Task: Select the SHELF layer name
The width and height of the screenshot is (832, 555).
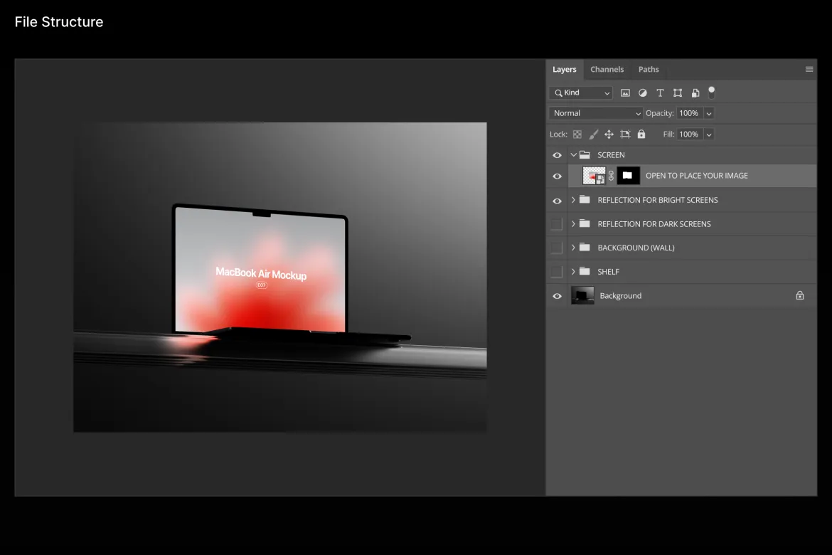Action: [x=609, y=271]
